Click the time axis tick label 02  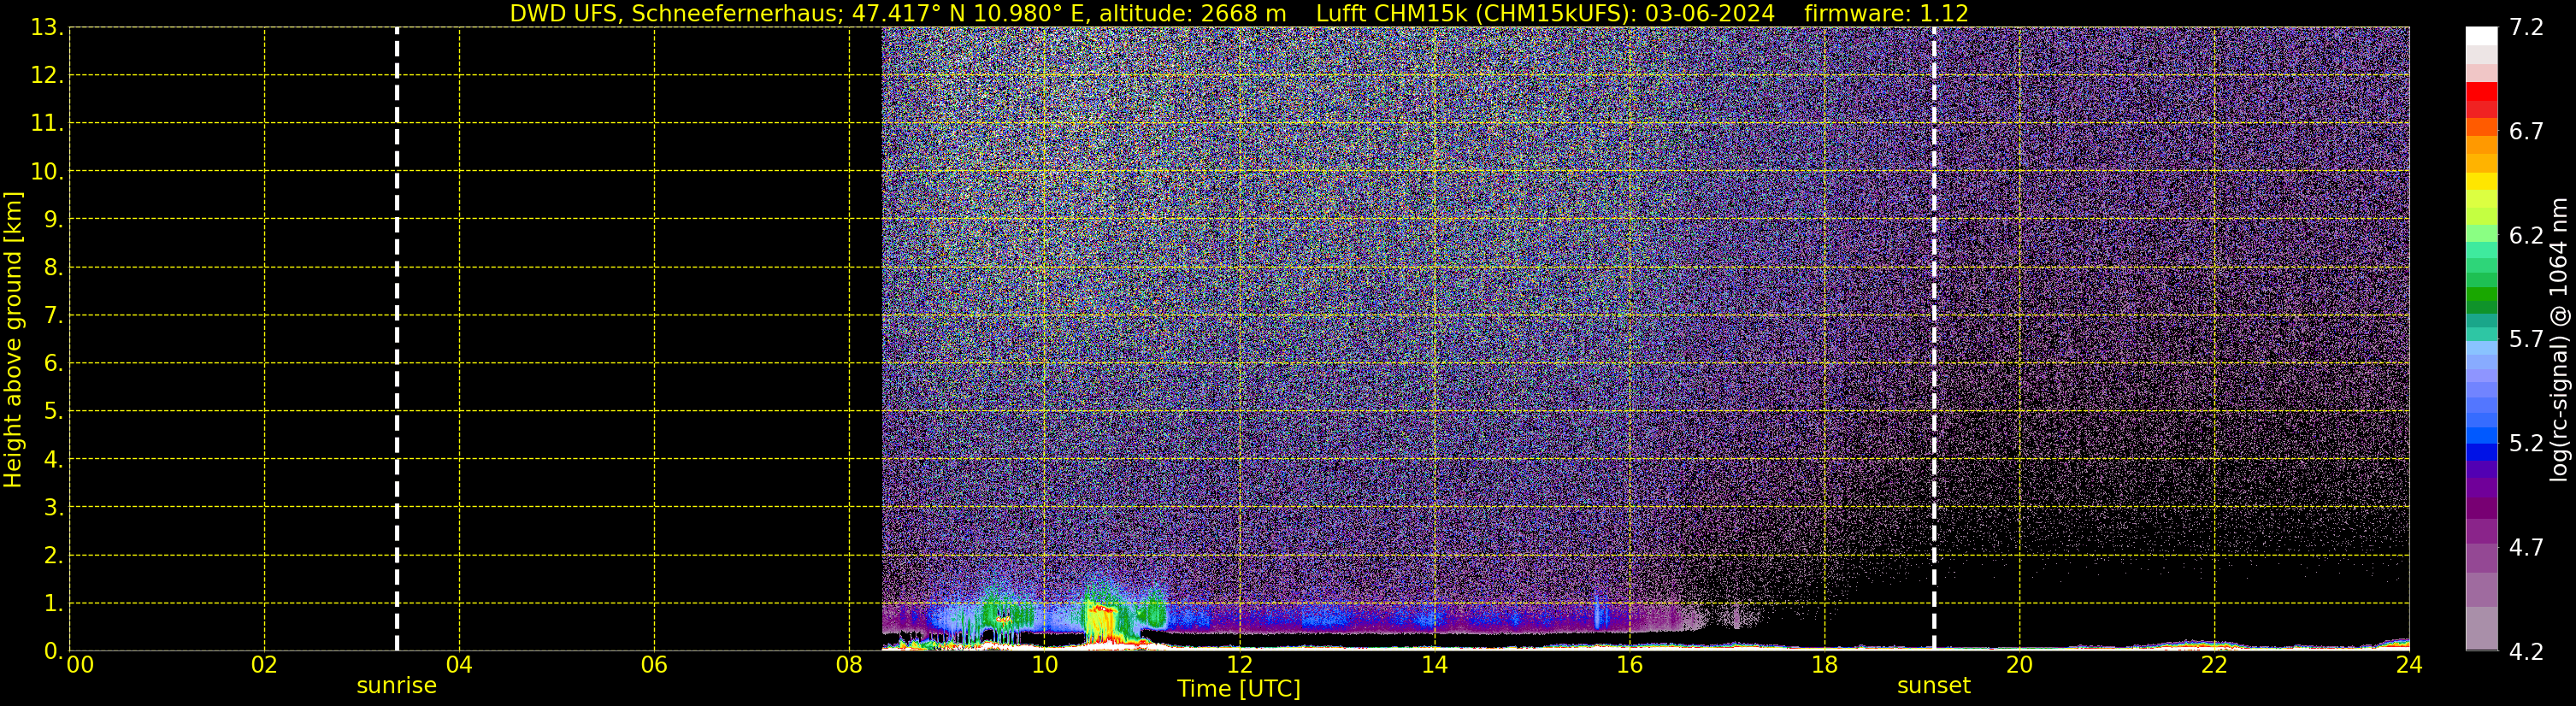[264, 665]
